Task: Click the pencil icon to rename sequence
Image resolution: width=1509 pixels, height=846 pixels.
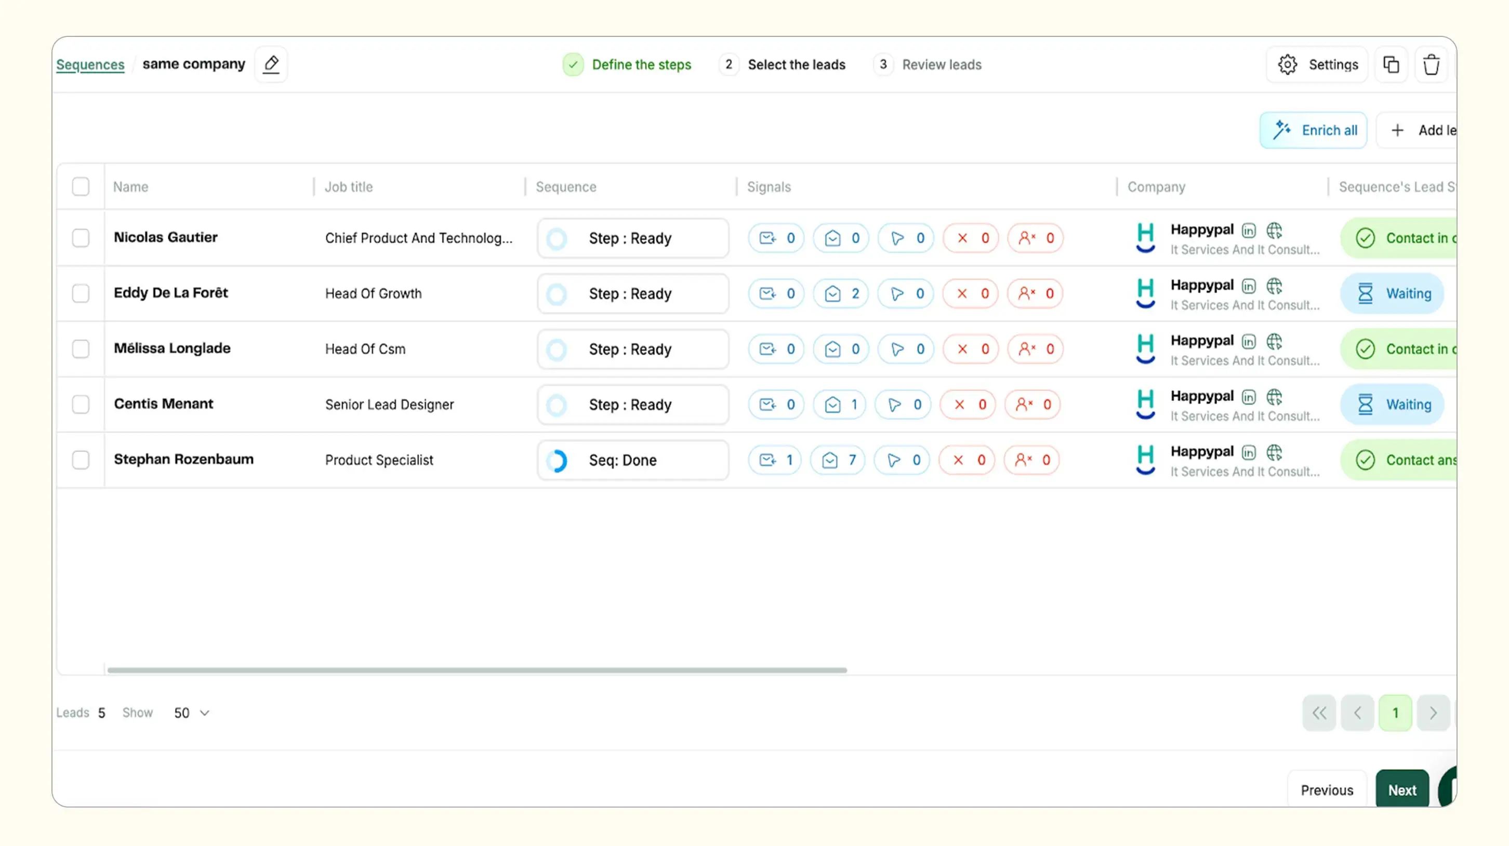Action: point(271,64)
